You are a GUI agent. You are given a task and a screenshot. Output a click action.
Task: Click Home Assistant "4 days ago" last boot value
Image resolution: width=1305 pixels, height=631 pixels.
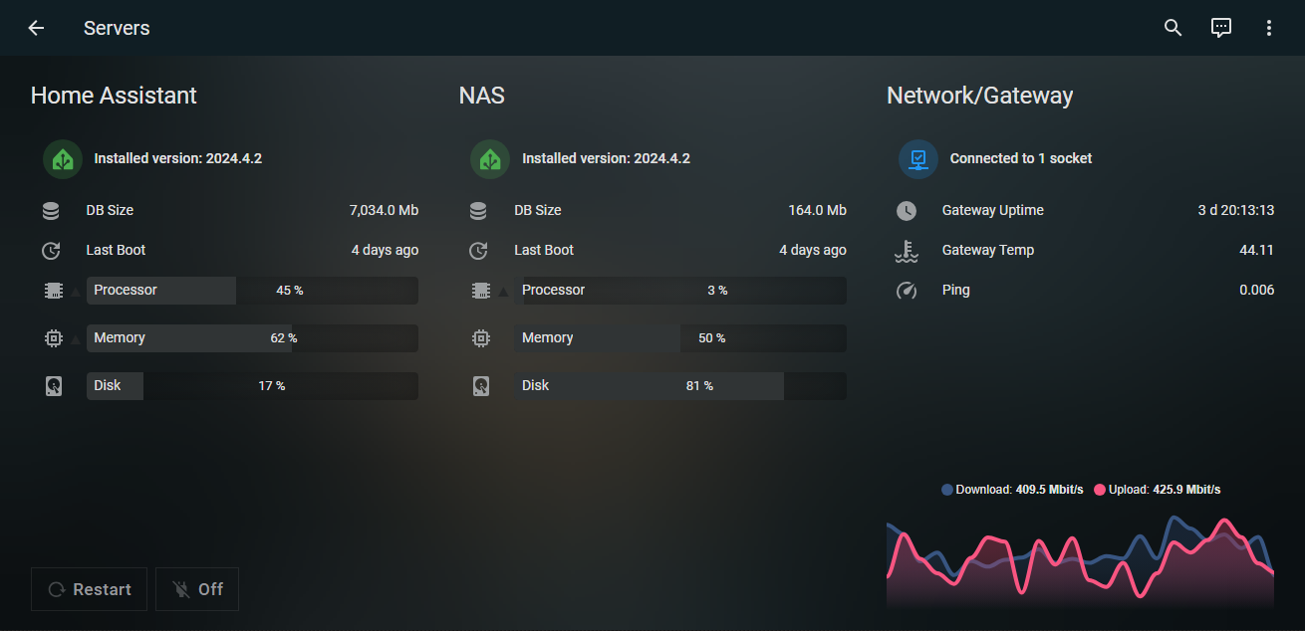[x=385, y=251]
